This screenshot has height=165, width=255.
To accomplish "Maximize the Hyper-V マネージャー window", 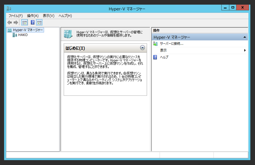I will click(x=233, y=8).
